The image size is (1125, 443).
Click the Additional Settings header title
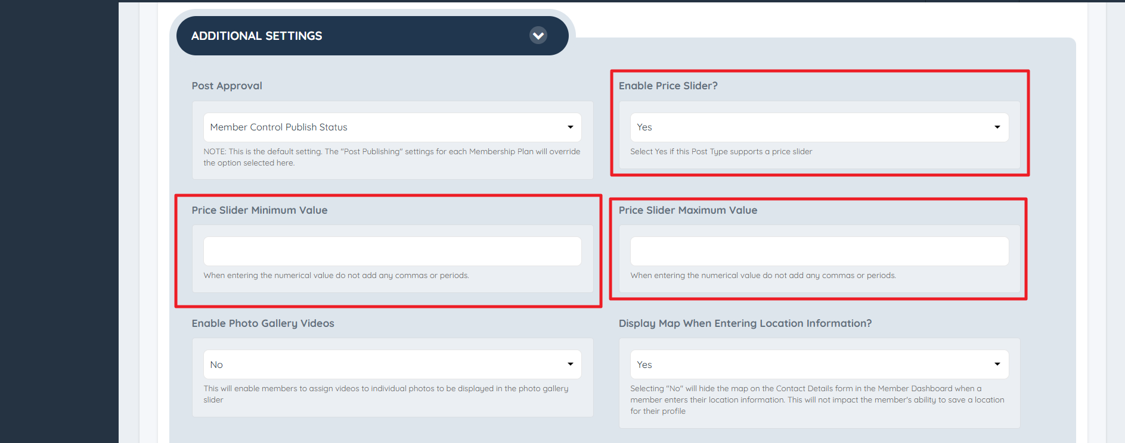click(256, 36)
